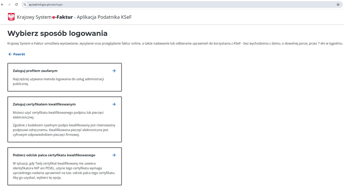Screen dimensions: 344x189
Task: Go back using the Powrót link text
Action: (x=19, y=54)
